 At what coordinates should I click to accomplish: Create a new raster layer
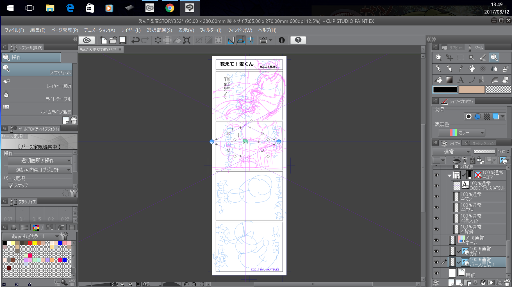pyautogui.click(x=451, y=283)
